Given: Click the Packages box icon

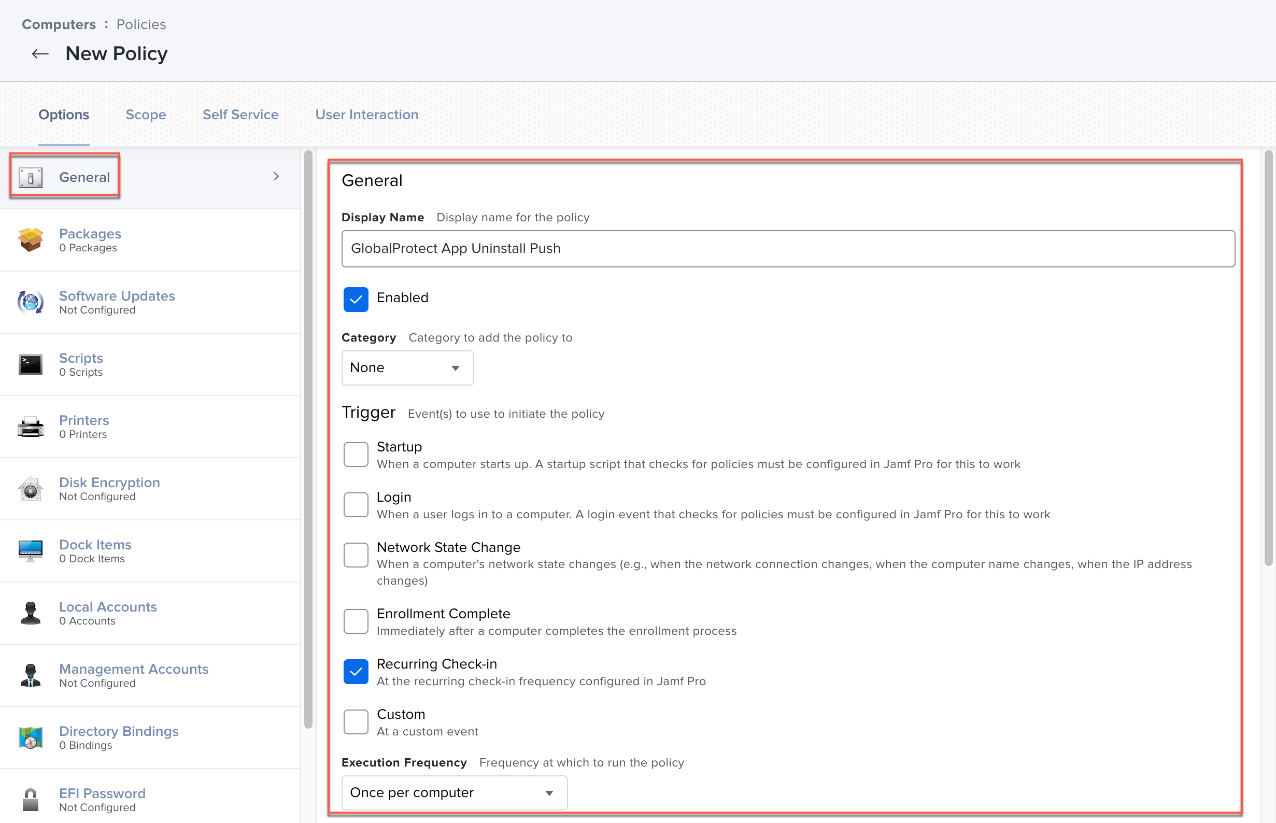Looking at the screenshot, I should click(31, 240).
